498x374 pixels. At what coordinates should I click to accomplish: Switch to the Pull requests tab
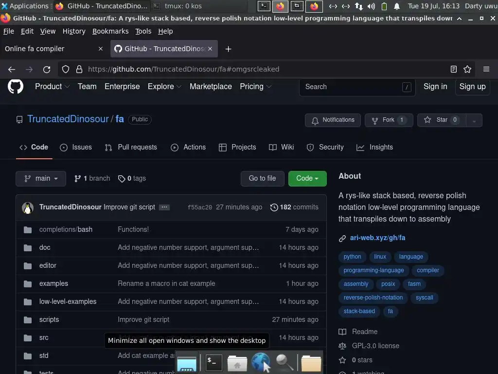pos(131,147)
